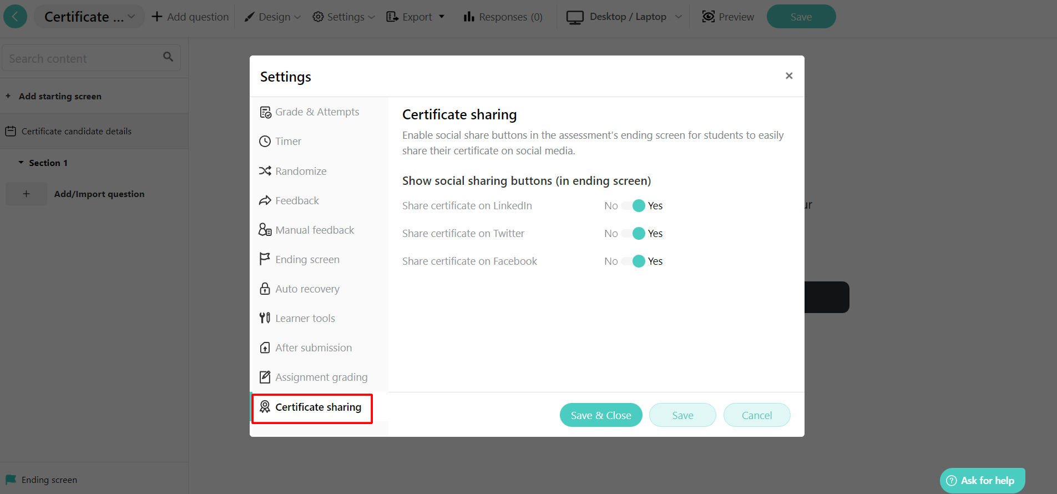Click the green back arrow icon

tap(15, 17)
